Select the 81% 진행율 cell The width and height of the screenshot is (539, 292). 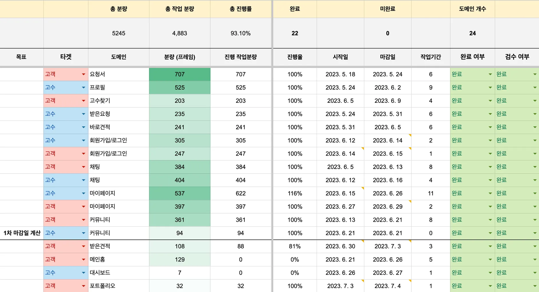(295, 246)
